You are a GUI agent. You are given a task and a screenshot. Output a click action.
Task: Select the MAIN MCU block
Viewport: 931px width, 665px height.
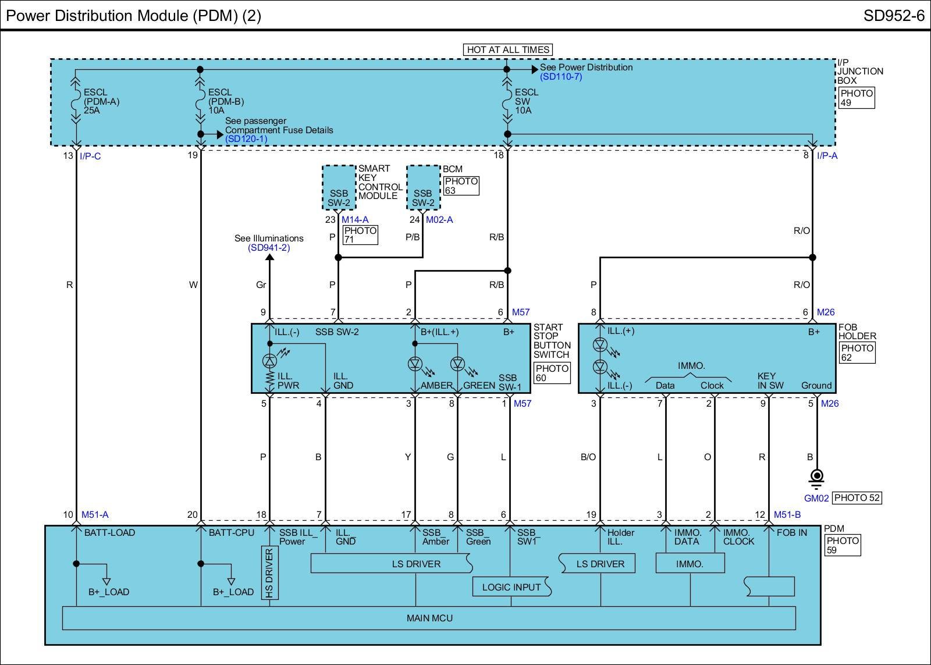429,618
